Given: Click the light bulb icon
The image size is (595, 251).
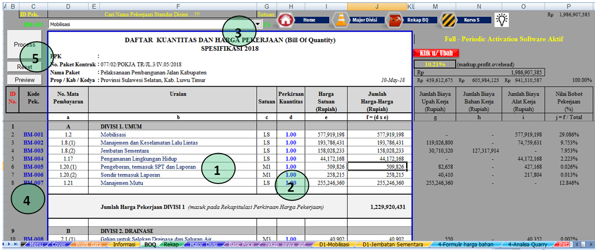Looking at the screenshot, I should point(502,20).
